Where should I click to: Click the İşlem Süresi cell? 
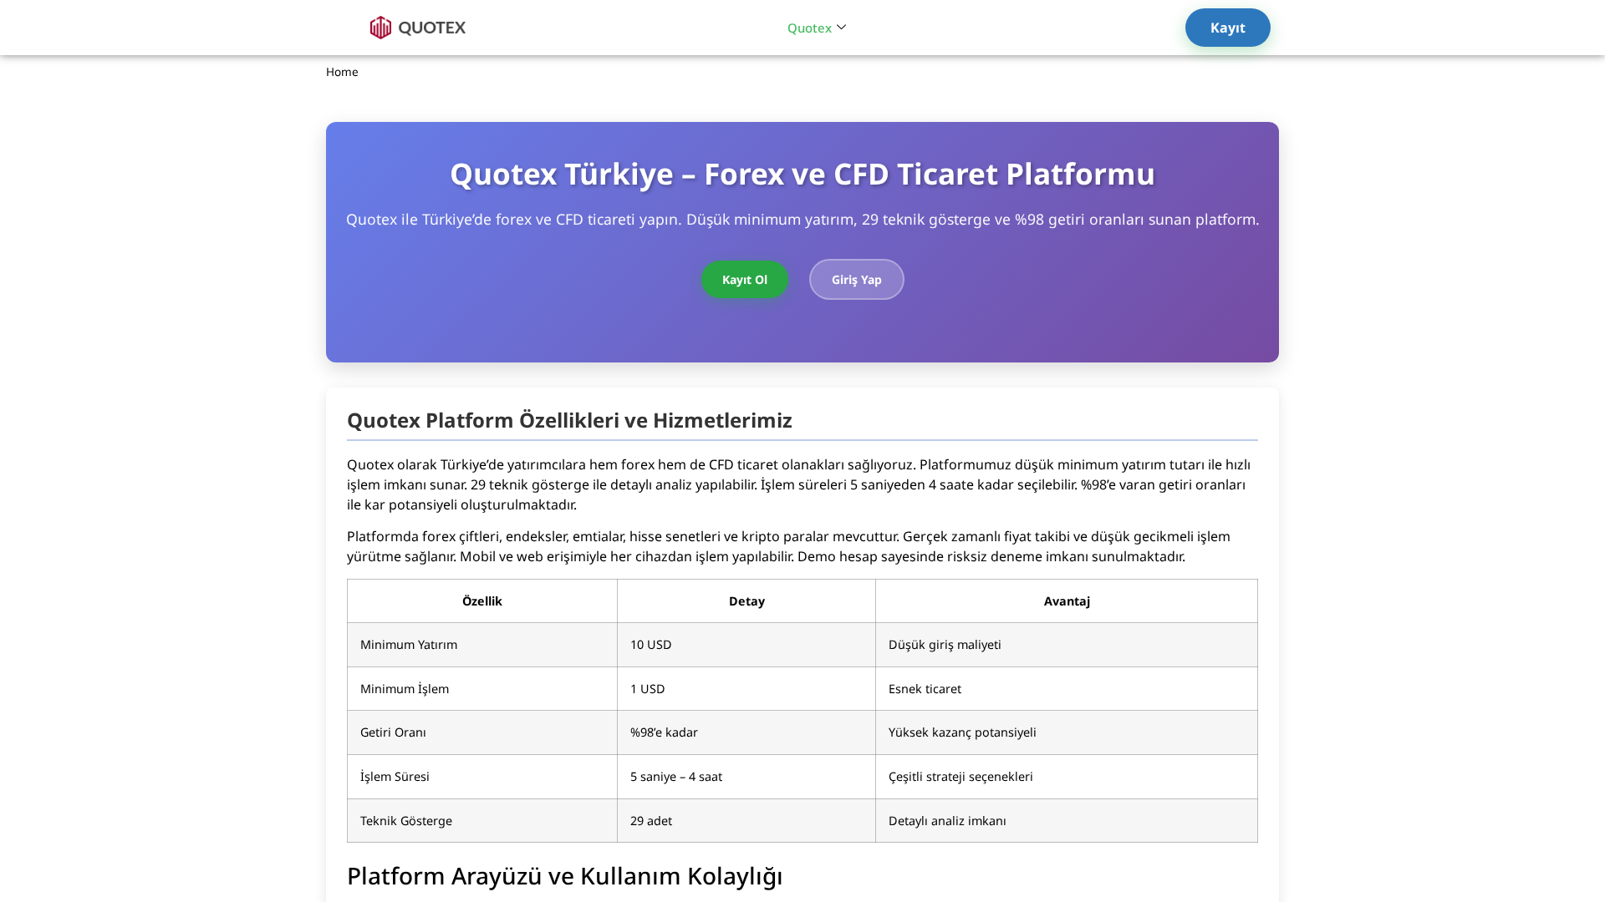click(x=394, y=776)
